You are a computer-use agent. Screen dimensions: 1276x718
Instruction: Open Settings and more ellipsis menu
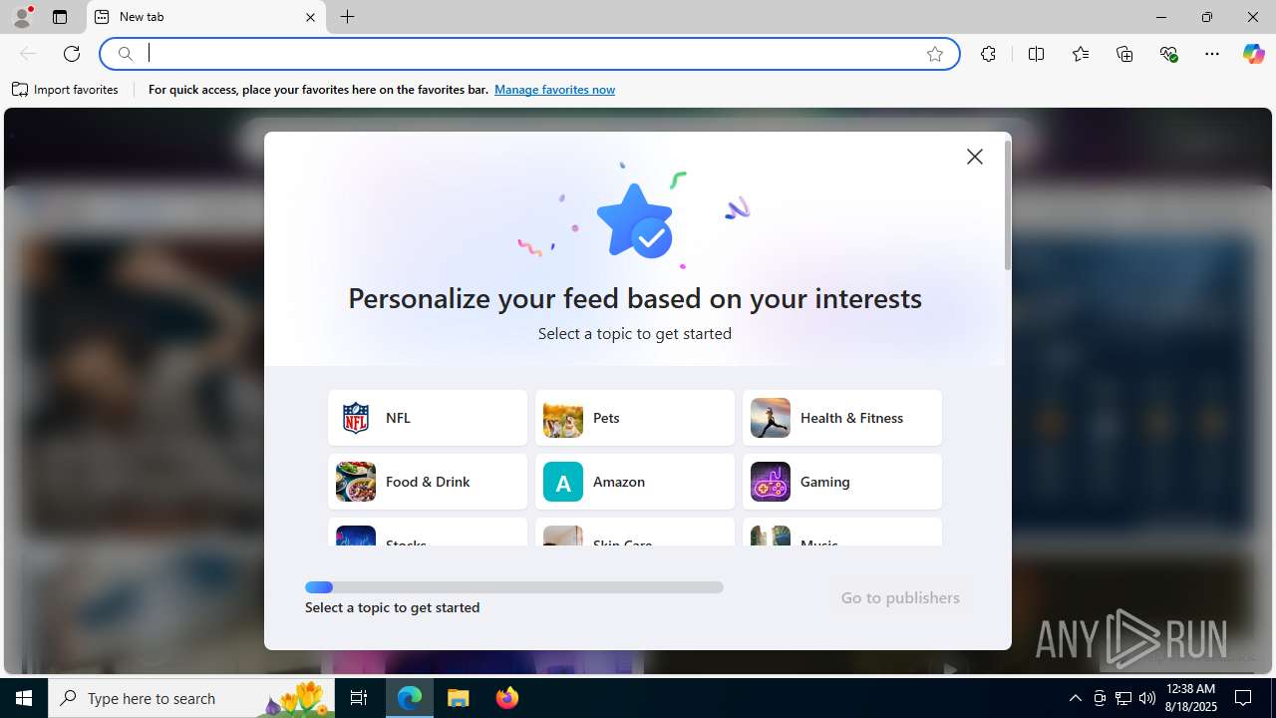pyautogui.click(x=1212, y=54)
